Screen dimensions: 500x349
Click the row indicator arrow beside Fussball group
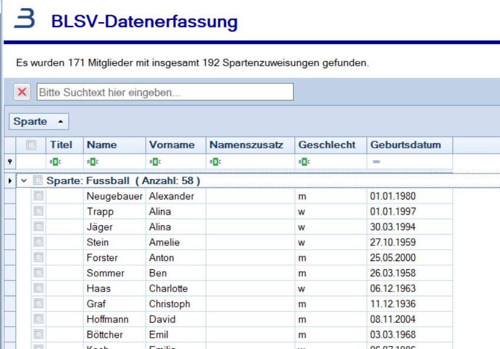click(10, 181)
